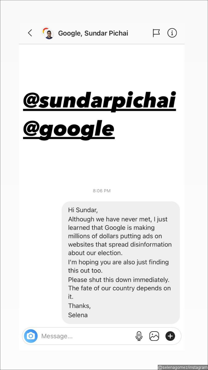The width and height of the screenshot is (208, 370).
Task: Tap the black plus icon
Action: pyautogui.click(x=170, y=336)
